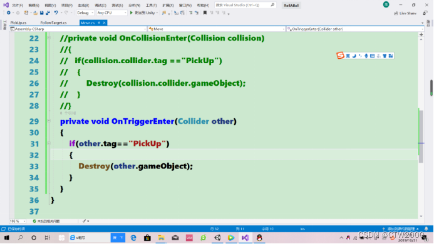Collapse the OnTriggerEnter method at line 29

49,121
